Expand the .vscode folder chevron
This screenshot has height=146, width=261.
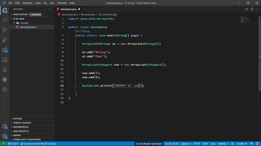(x=14, y=23)
